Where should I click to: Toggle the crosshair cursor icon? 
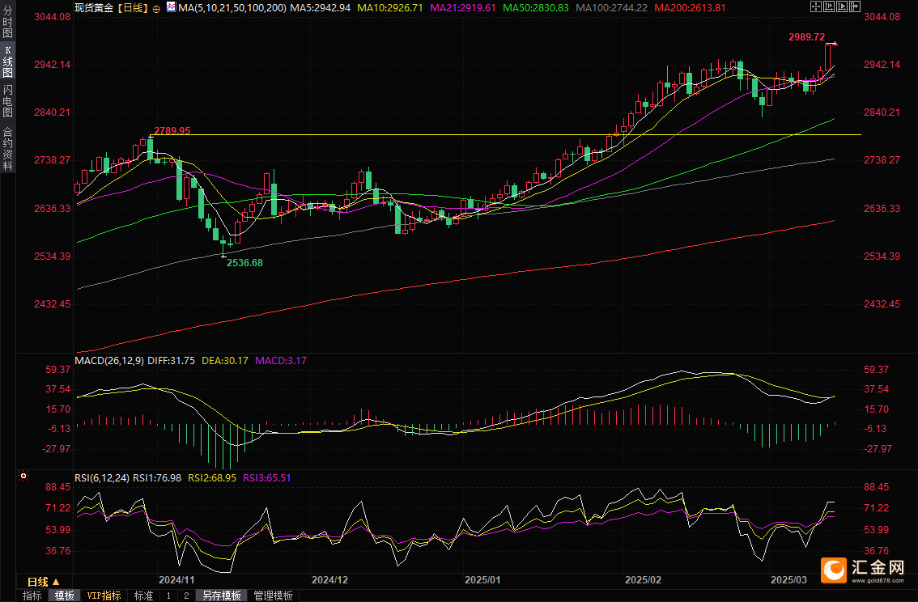click(x=815, y=6)
